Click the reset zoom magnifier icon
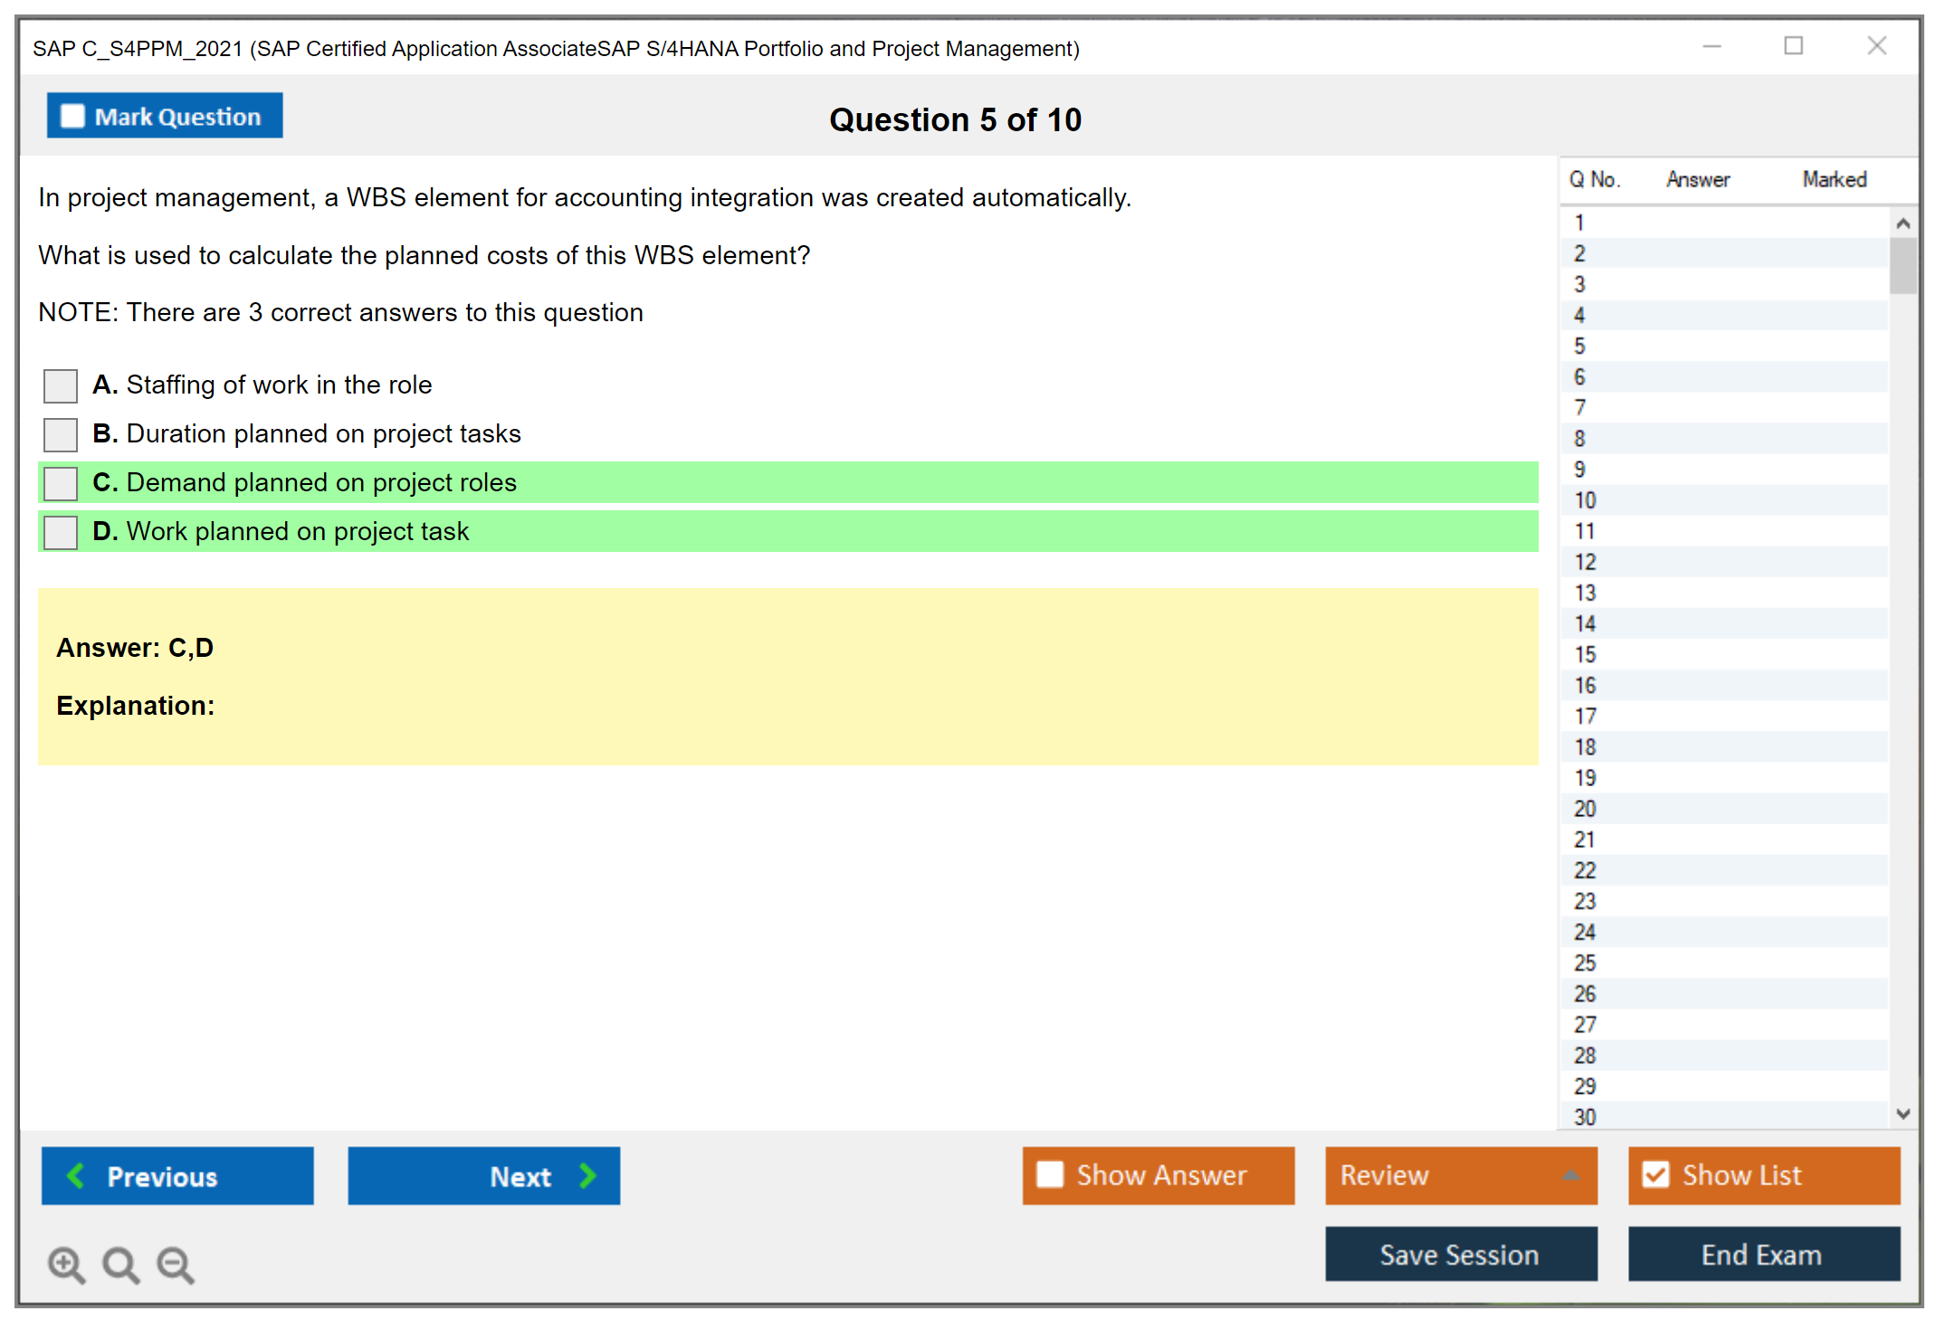1946x1330 pixels. click(120, 1264)
